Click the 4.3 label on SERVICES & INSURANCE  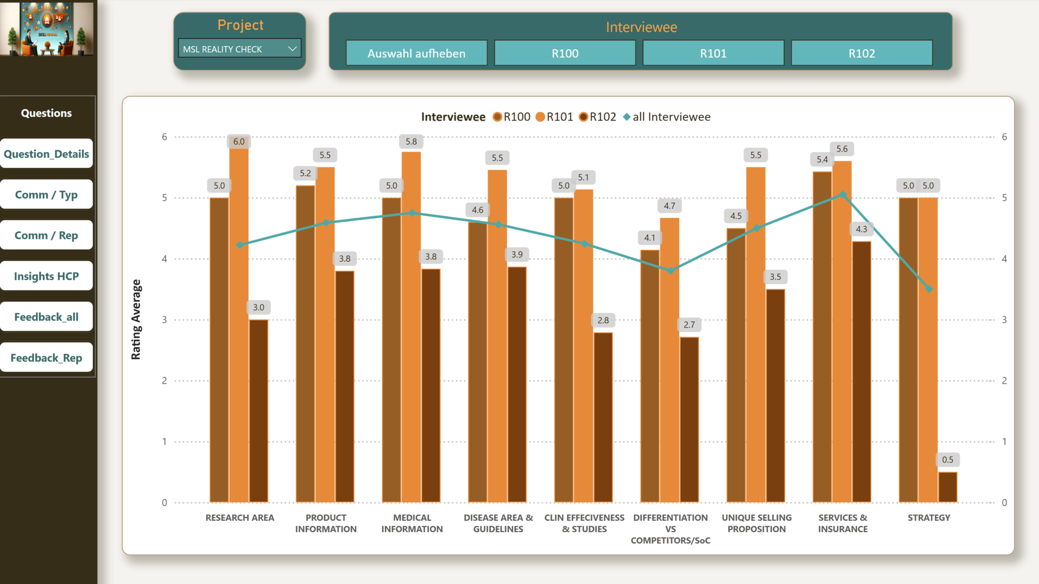(862, 229)
